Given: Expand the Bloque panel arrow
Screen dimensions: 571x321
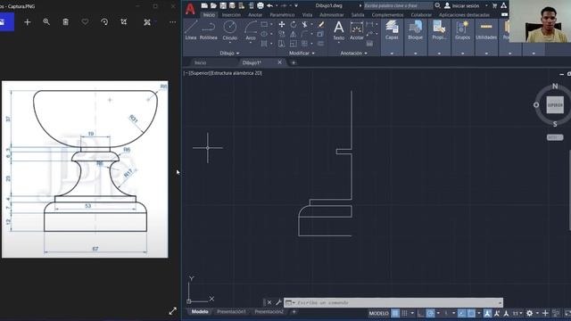Looking at the screenshot, I should (x=416, y=53).
